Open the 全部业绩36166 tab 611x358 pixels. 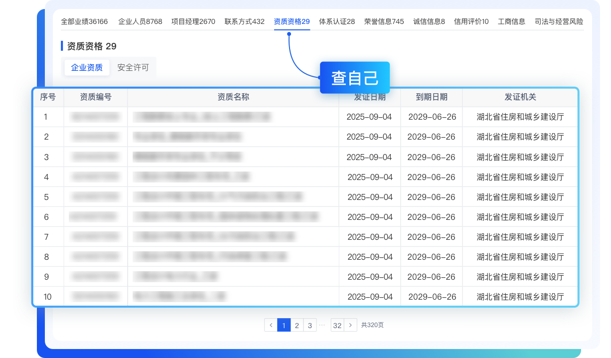pos(84,21)
